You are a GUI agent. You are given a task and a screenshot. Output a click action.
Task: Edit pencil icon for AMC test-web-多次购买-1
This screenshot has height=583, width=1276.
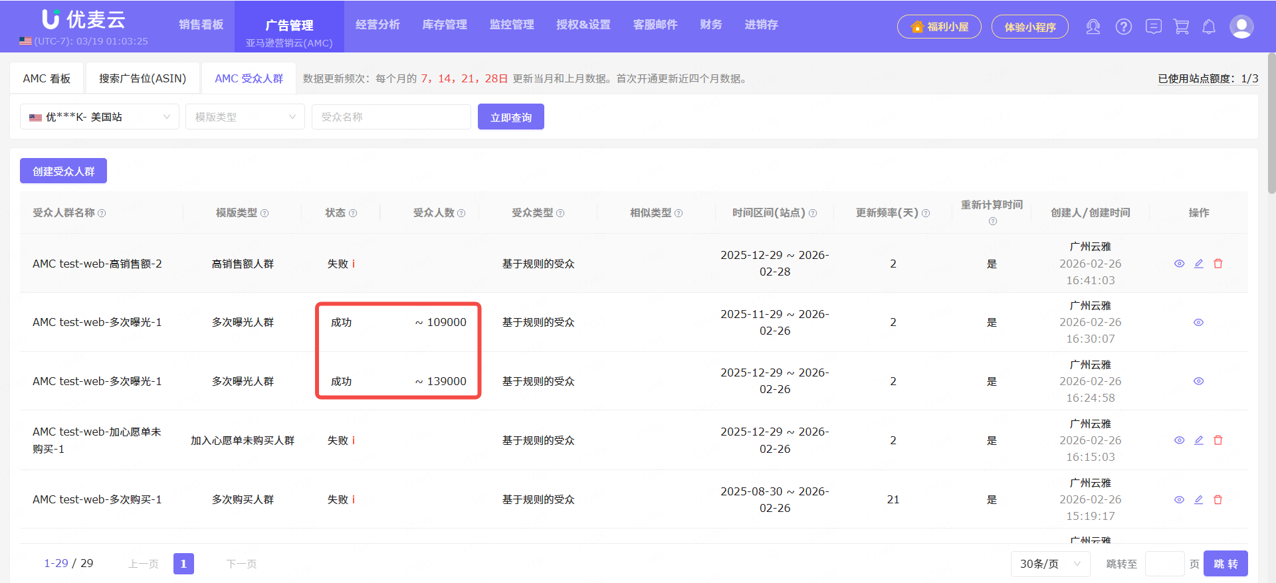pyautogui.click(x=1198, y=500)
